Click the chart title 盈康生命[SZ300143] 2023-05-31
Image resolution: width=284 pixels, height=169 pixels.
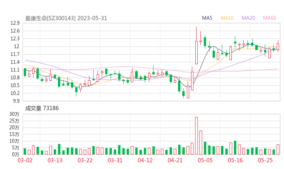coord(66,18)
